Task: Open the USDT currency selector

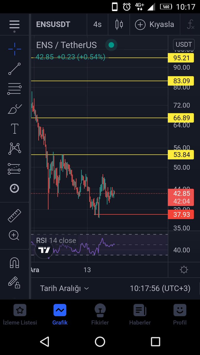Action: [184, 45]
